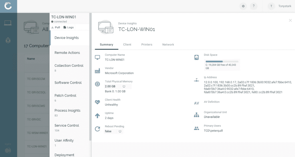Click the Bank 0: 1.00 GB text
The image size is (295, 157).
[x=115, y=91]
